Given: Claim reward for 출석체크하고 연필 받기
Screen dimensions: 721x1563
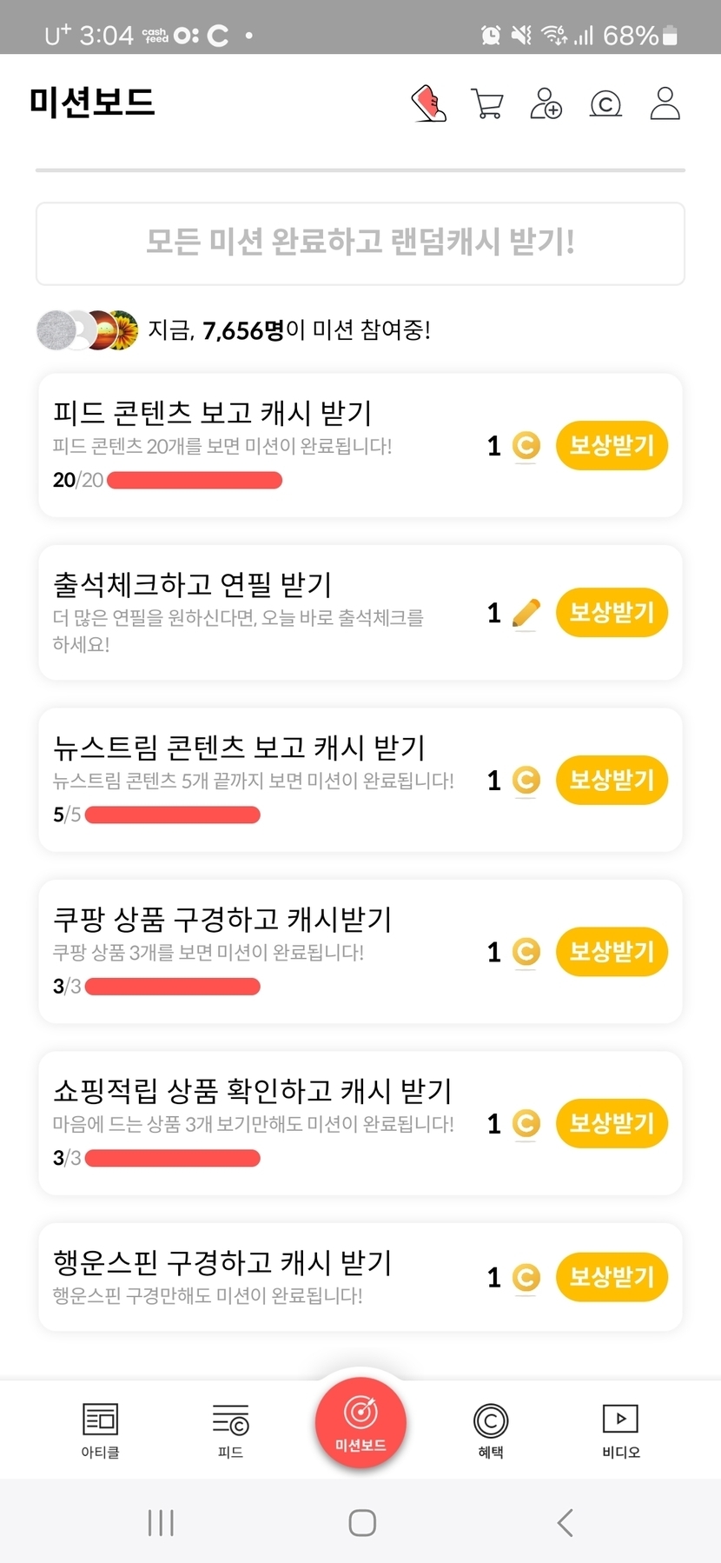Looking at the screenshot, I should click(612, 613).
